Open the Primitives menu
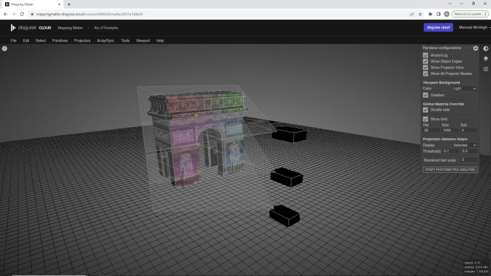Image resolution: width=491 pixels, height=276 pixels. tap(60, 41)
